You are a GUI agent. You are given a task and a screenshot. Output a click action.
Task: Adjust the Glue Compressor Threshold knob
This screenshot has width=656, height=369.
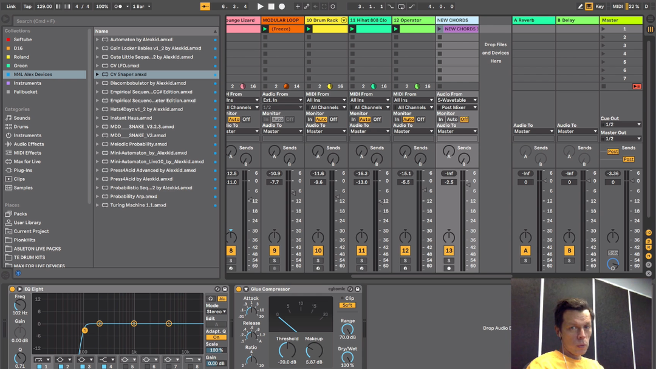287,350
